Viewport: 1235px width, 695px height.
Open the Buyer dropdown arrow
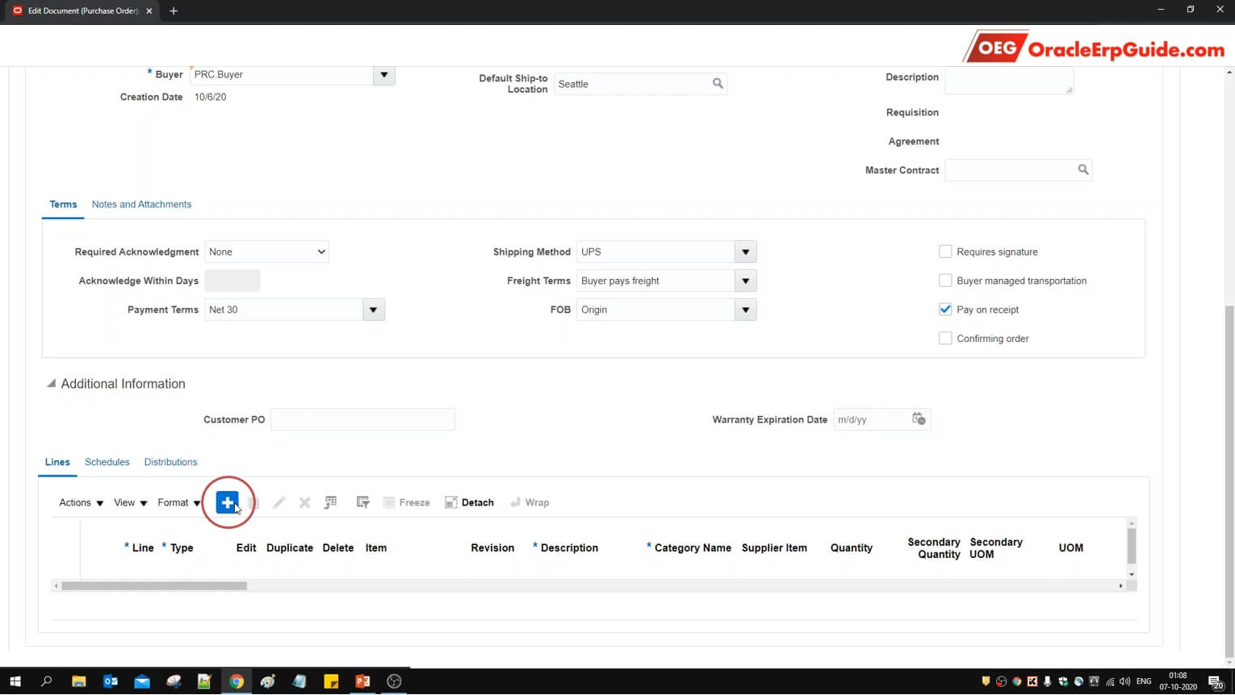pyautogui.click(x=384, y=75)
